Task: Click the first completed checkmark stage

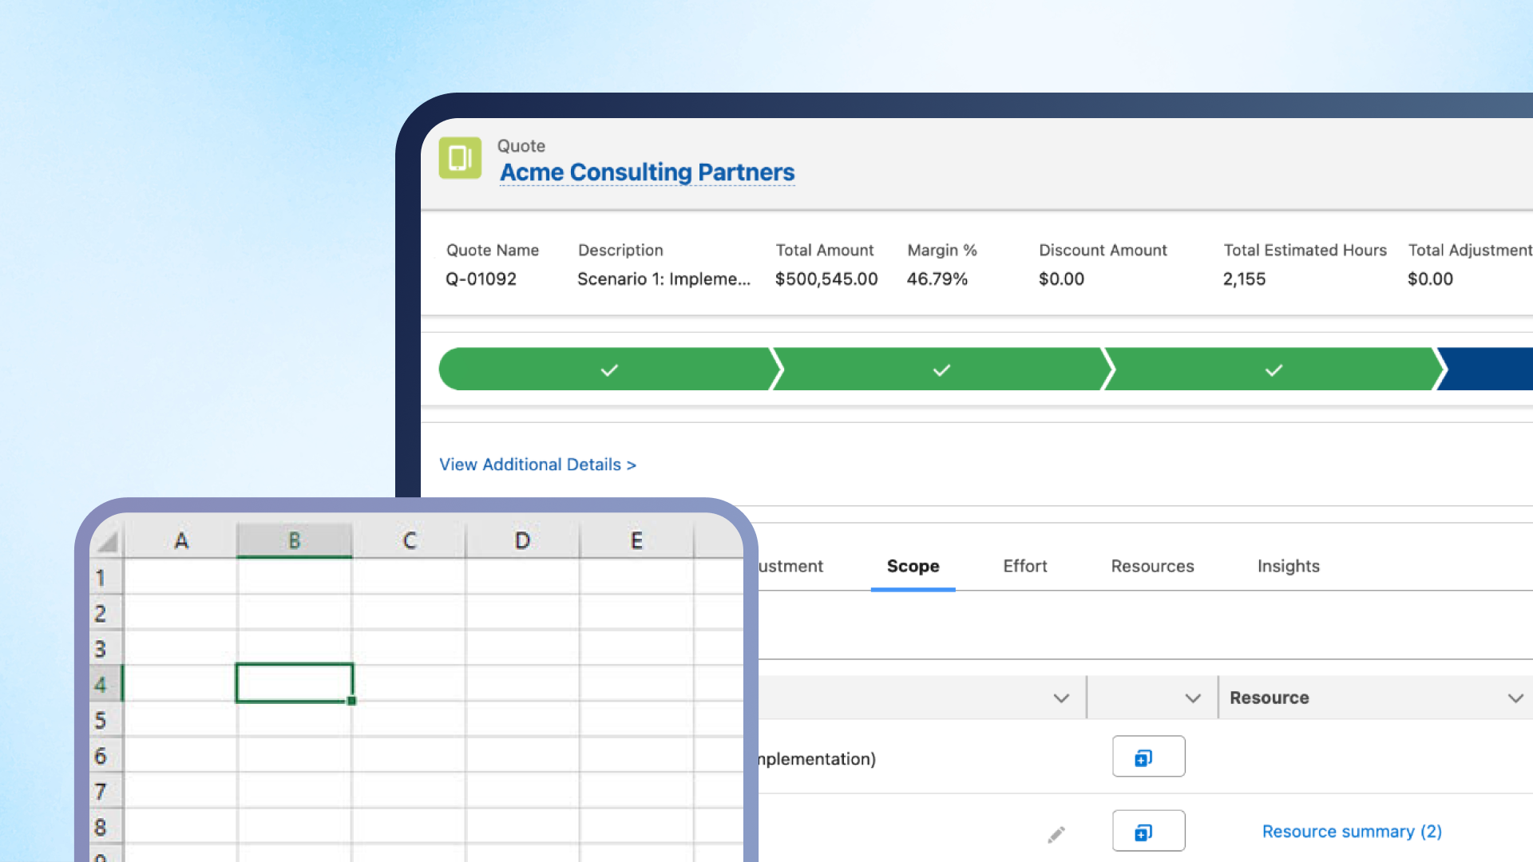Action: [608, 370]
